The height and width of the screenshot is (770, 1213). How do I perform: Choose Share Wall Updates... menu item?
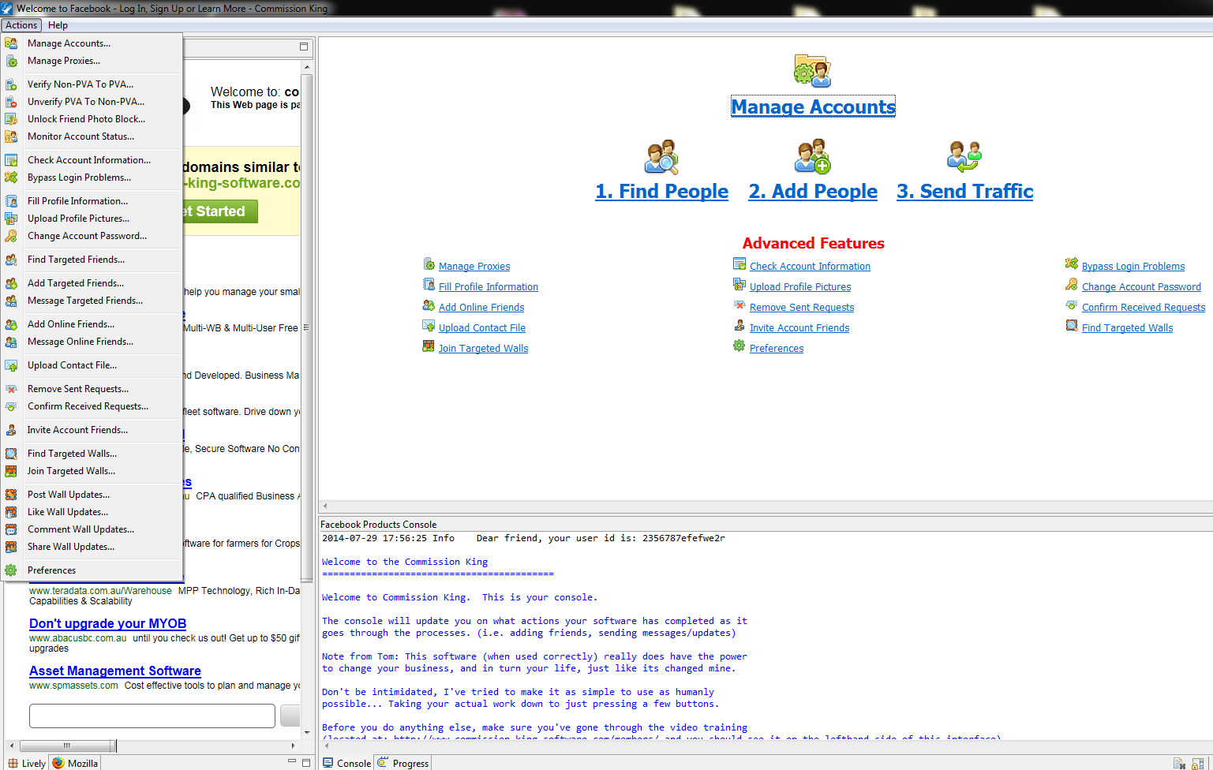[x=92, y=547]
